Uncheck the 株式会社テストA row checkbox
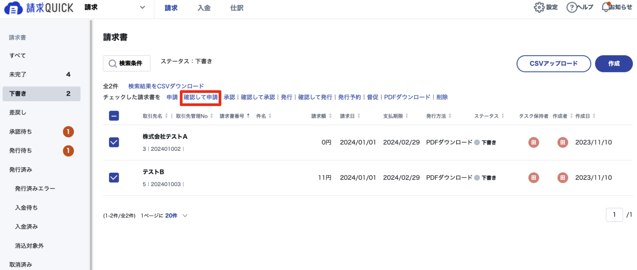This screenshot has width=637, height=270. (x=114, y=142)
